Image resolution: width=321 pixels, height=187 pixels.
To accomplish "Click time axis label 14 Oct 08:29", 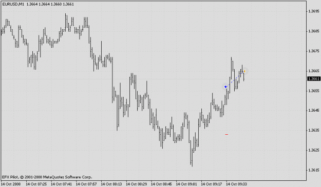I will 136,184.
